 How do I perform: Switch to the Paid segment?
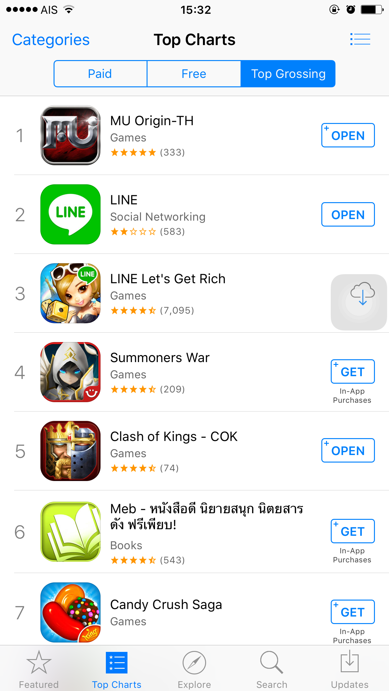click(100, 74)
